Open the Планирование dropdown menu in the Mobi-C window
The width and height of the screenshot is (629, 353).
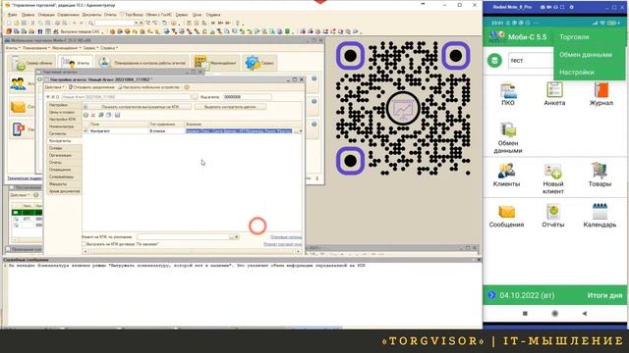pyautogui.click(x=36, y=48)
